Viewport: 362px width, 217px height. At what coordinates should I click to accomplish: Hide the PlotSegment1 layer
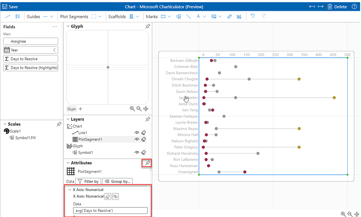(x=136, y=139)
